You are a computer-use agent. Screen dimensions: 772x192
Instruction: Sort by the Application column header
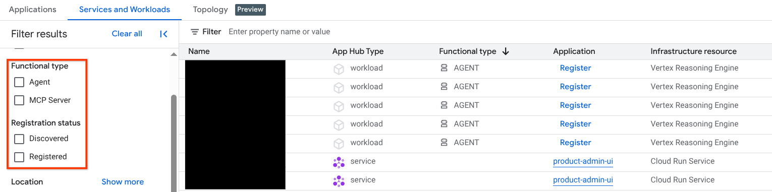(574, 51)
